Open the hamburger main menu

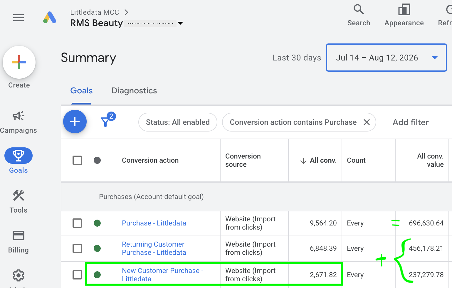pos(19,18)
